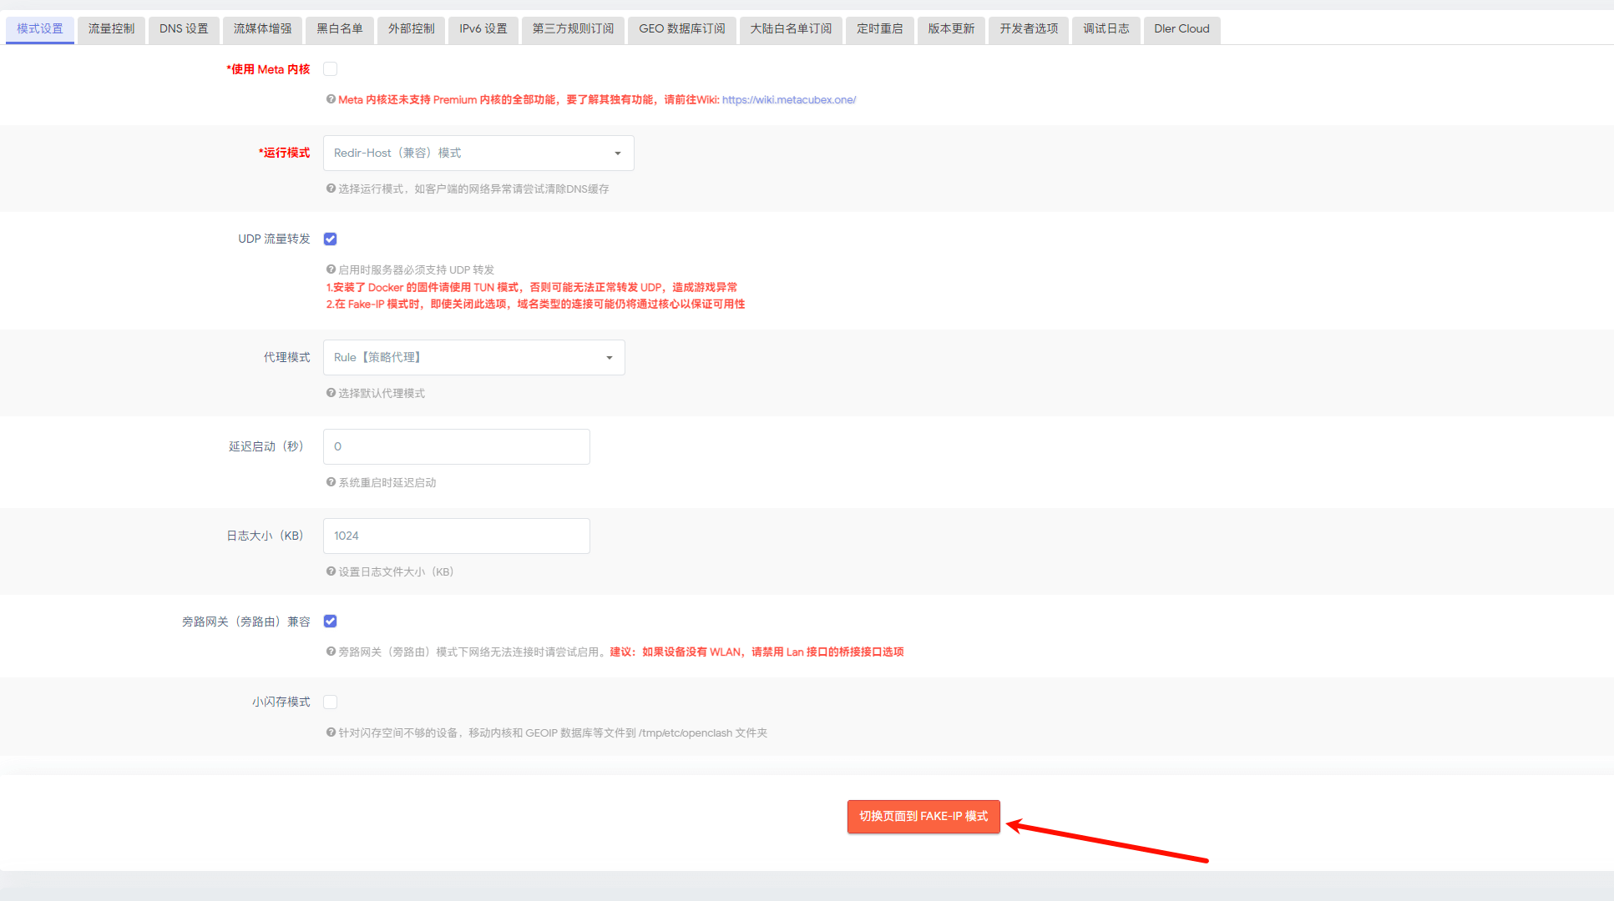Click the 日志大小 input field

456,536
